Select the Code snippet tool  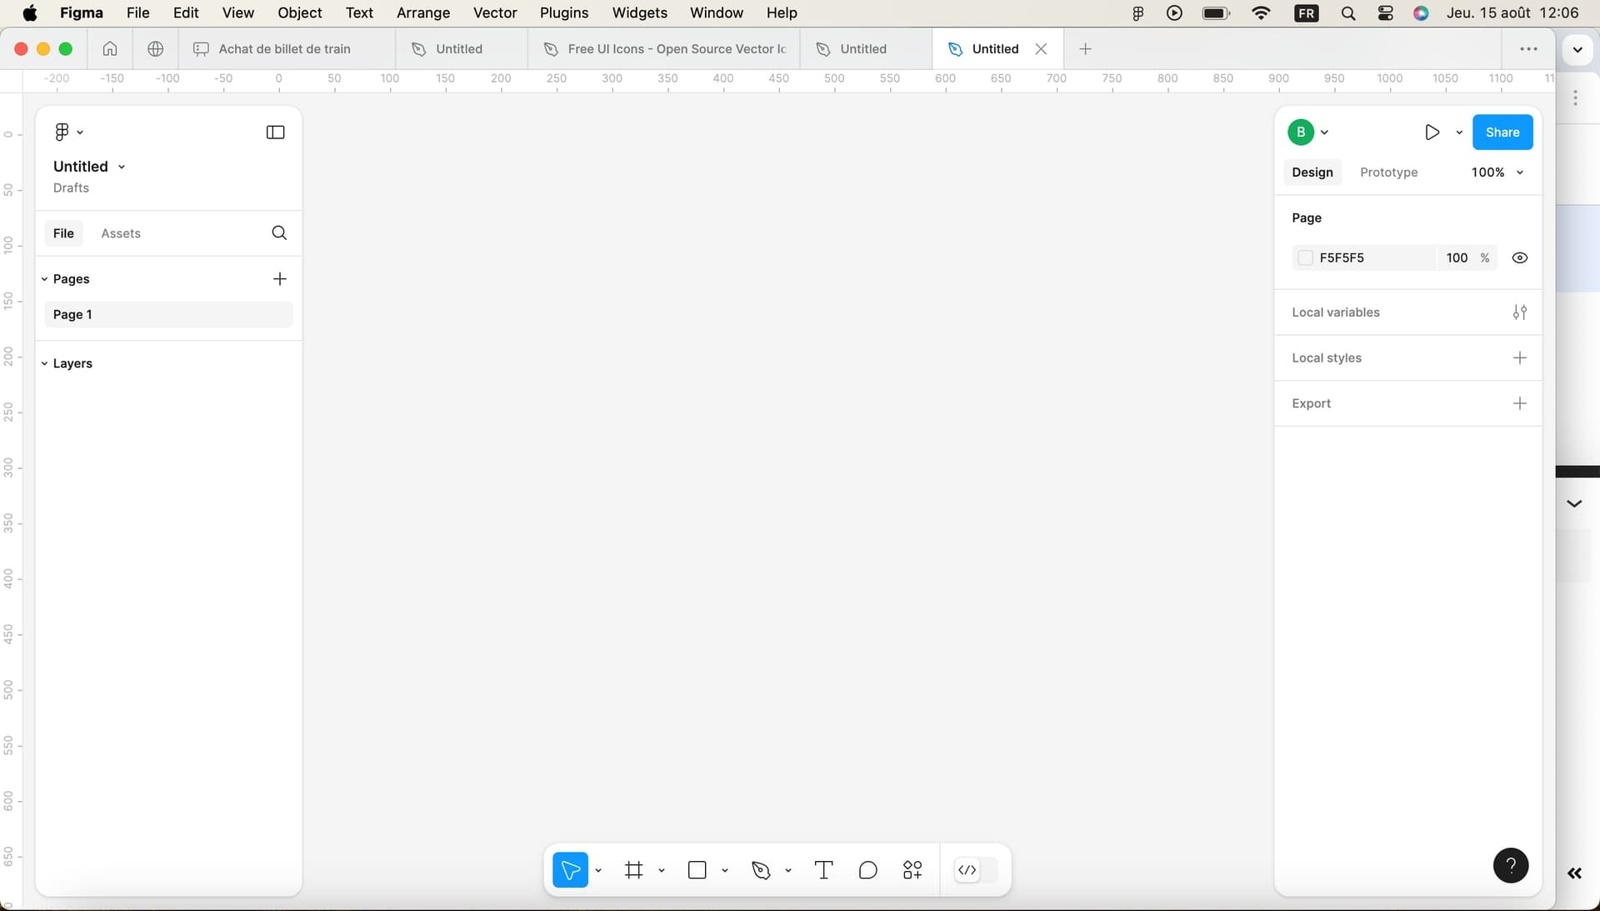pos(967,869)
